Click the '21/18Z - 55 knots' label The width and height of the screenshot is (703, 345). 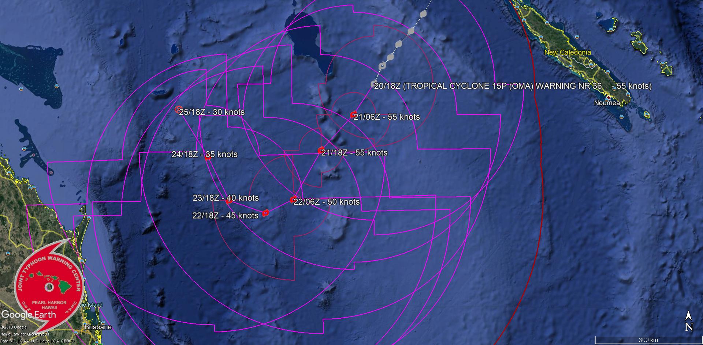click(354, 153)
